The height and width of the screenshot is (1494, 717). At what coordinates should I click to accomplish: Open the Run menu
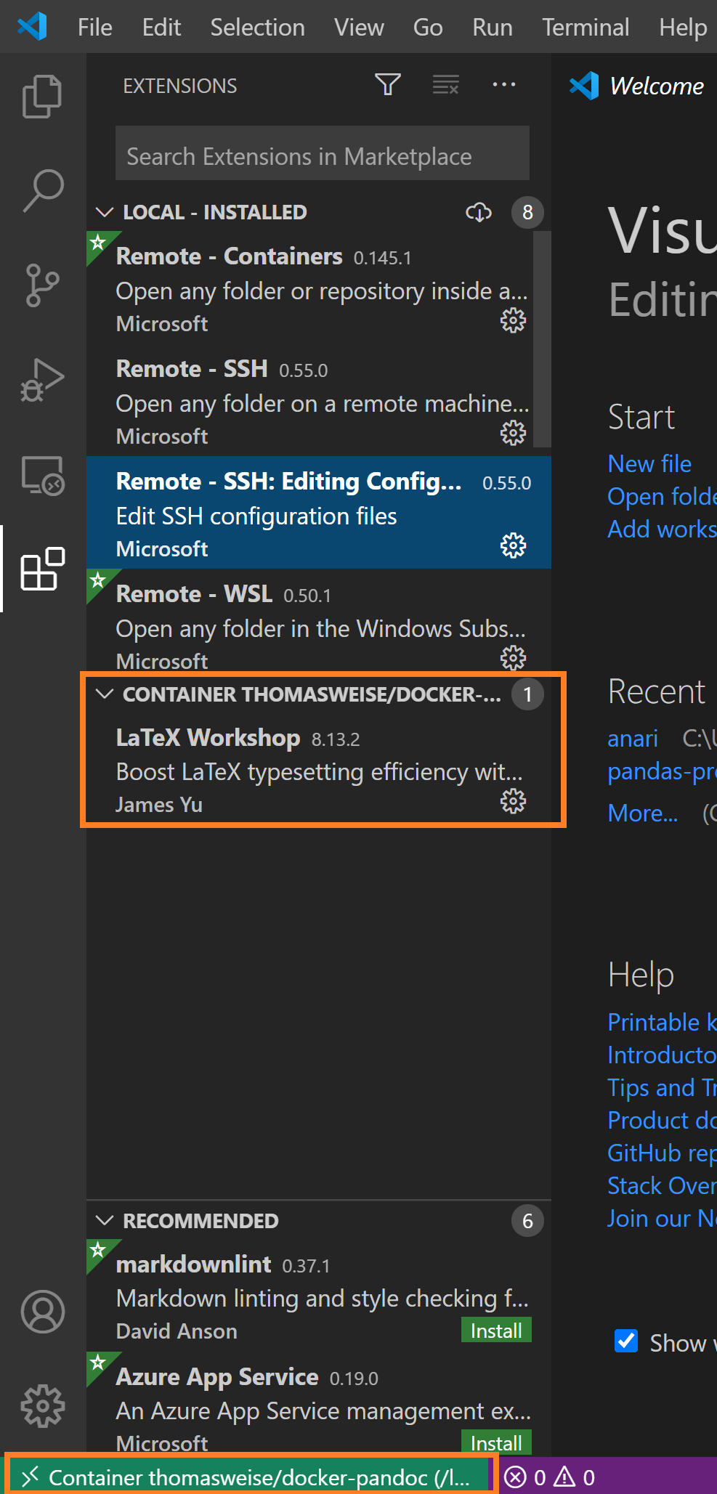(493, 28)
